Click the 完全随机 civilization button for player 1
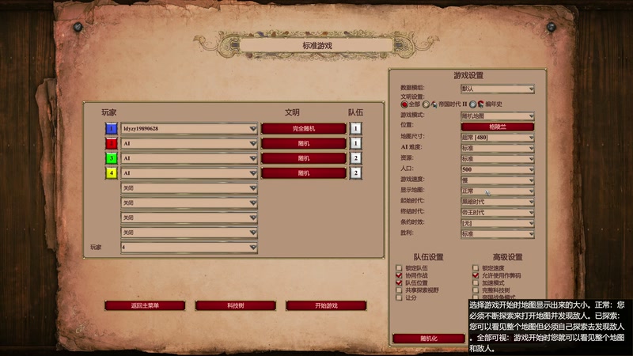633x356 pixels. click(x=304, y=128)
